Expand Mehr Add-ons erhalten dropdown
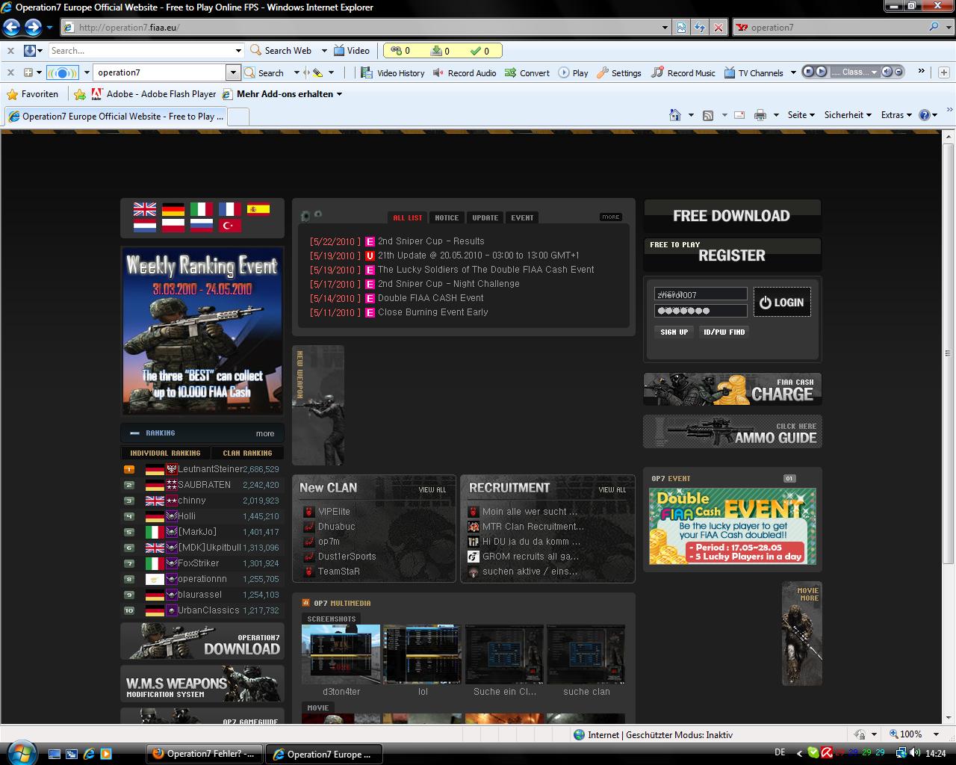This screenshot has width=956, height=765. click(339, 94)
